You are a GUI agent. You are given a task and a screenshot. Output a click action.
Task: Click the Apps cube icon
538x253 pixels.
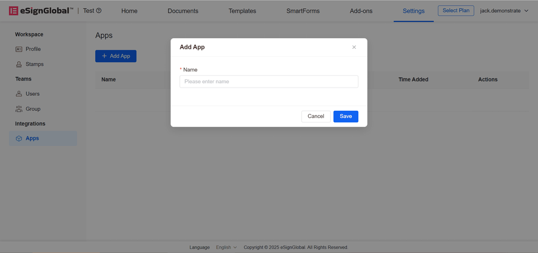(19, 138)
